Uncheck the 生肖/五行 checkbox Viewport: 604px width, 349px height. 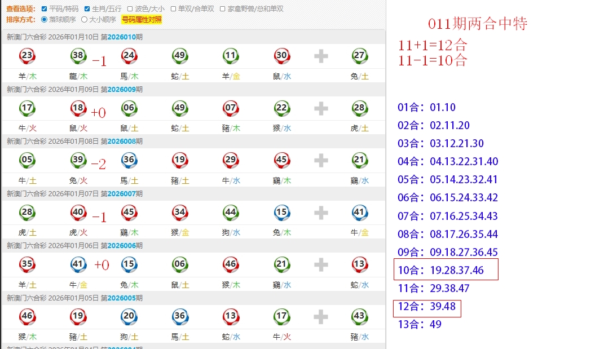[87, 9]
